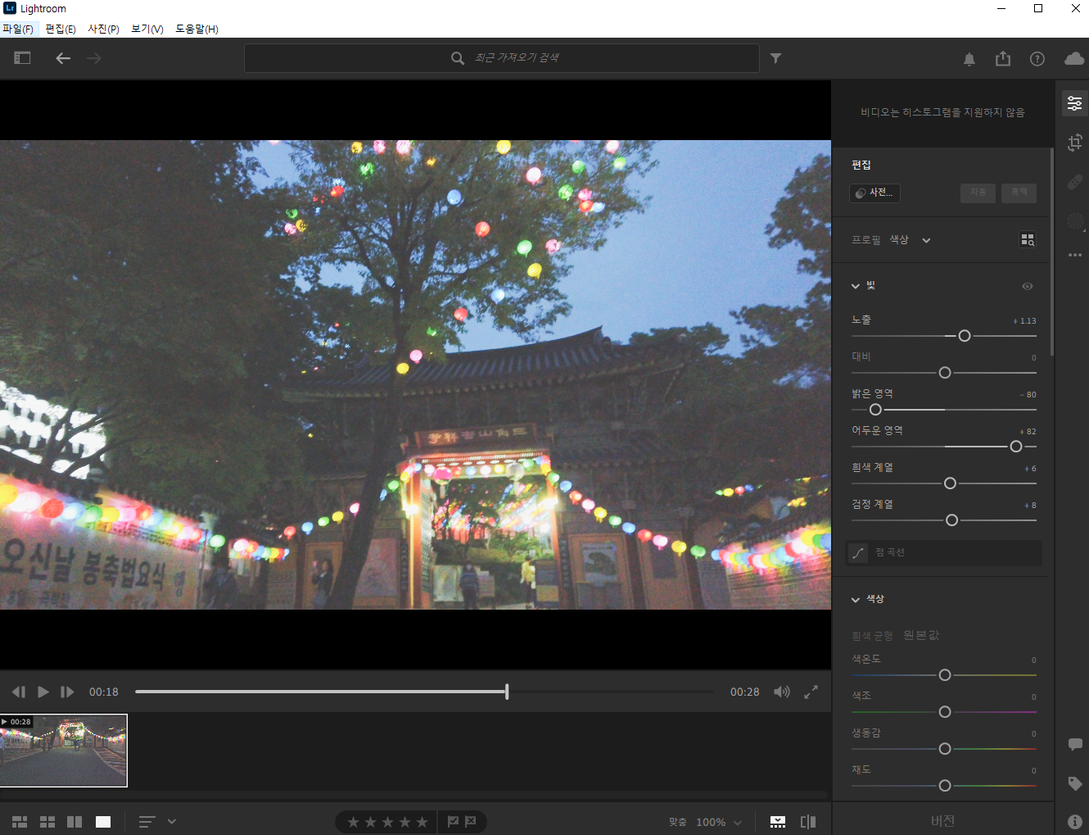Open the profile browser grid icon
The image size is (1089, 835).
point(1028,239)
